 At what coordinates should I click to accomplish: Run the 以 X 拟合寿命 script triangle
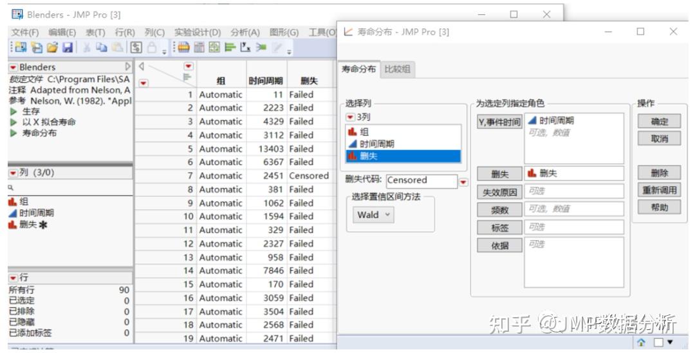pos(14,122)
